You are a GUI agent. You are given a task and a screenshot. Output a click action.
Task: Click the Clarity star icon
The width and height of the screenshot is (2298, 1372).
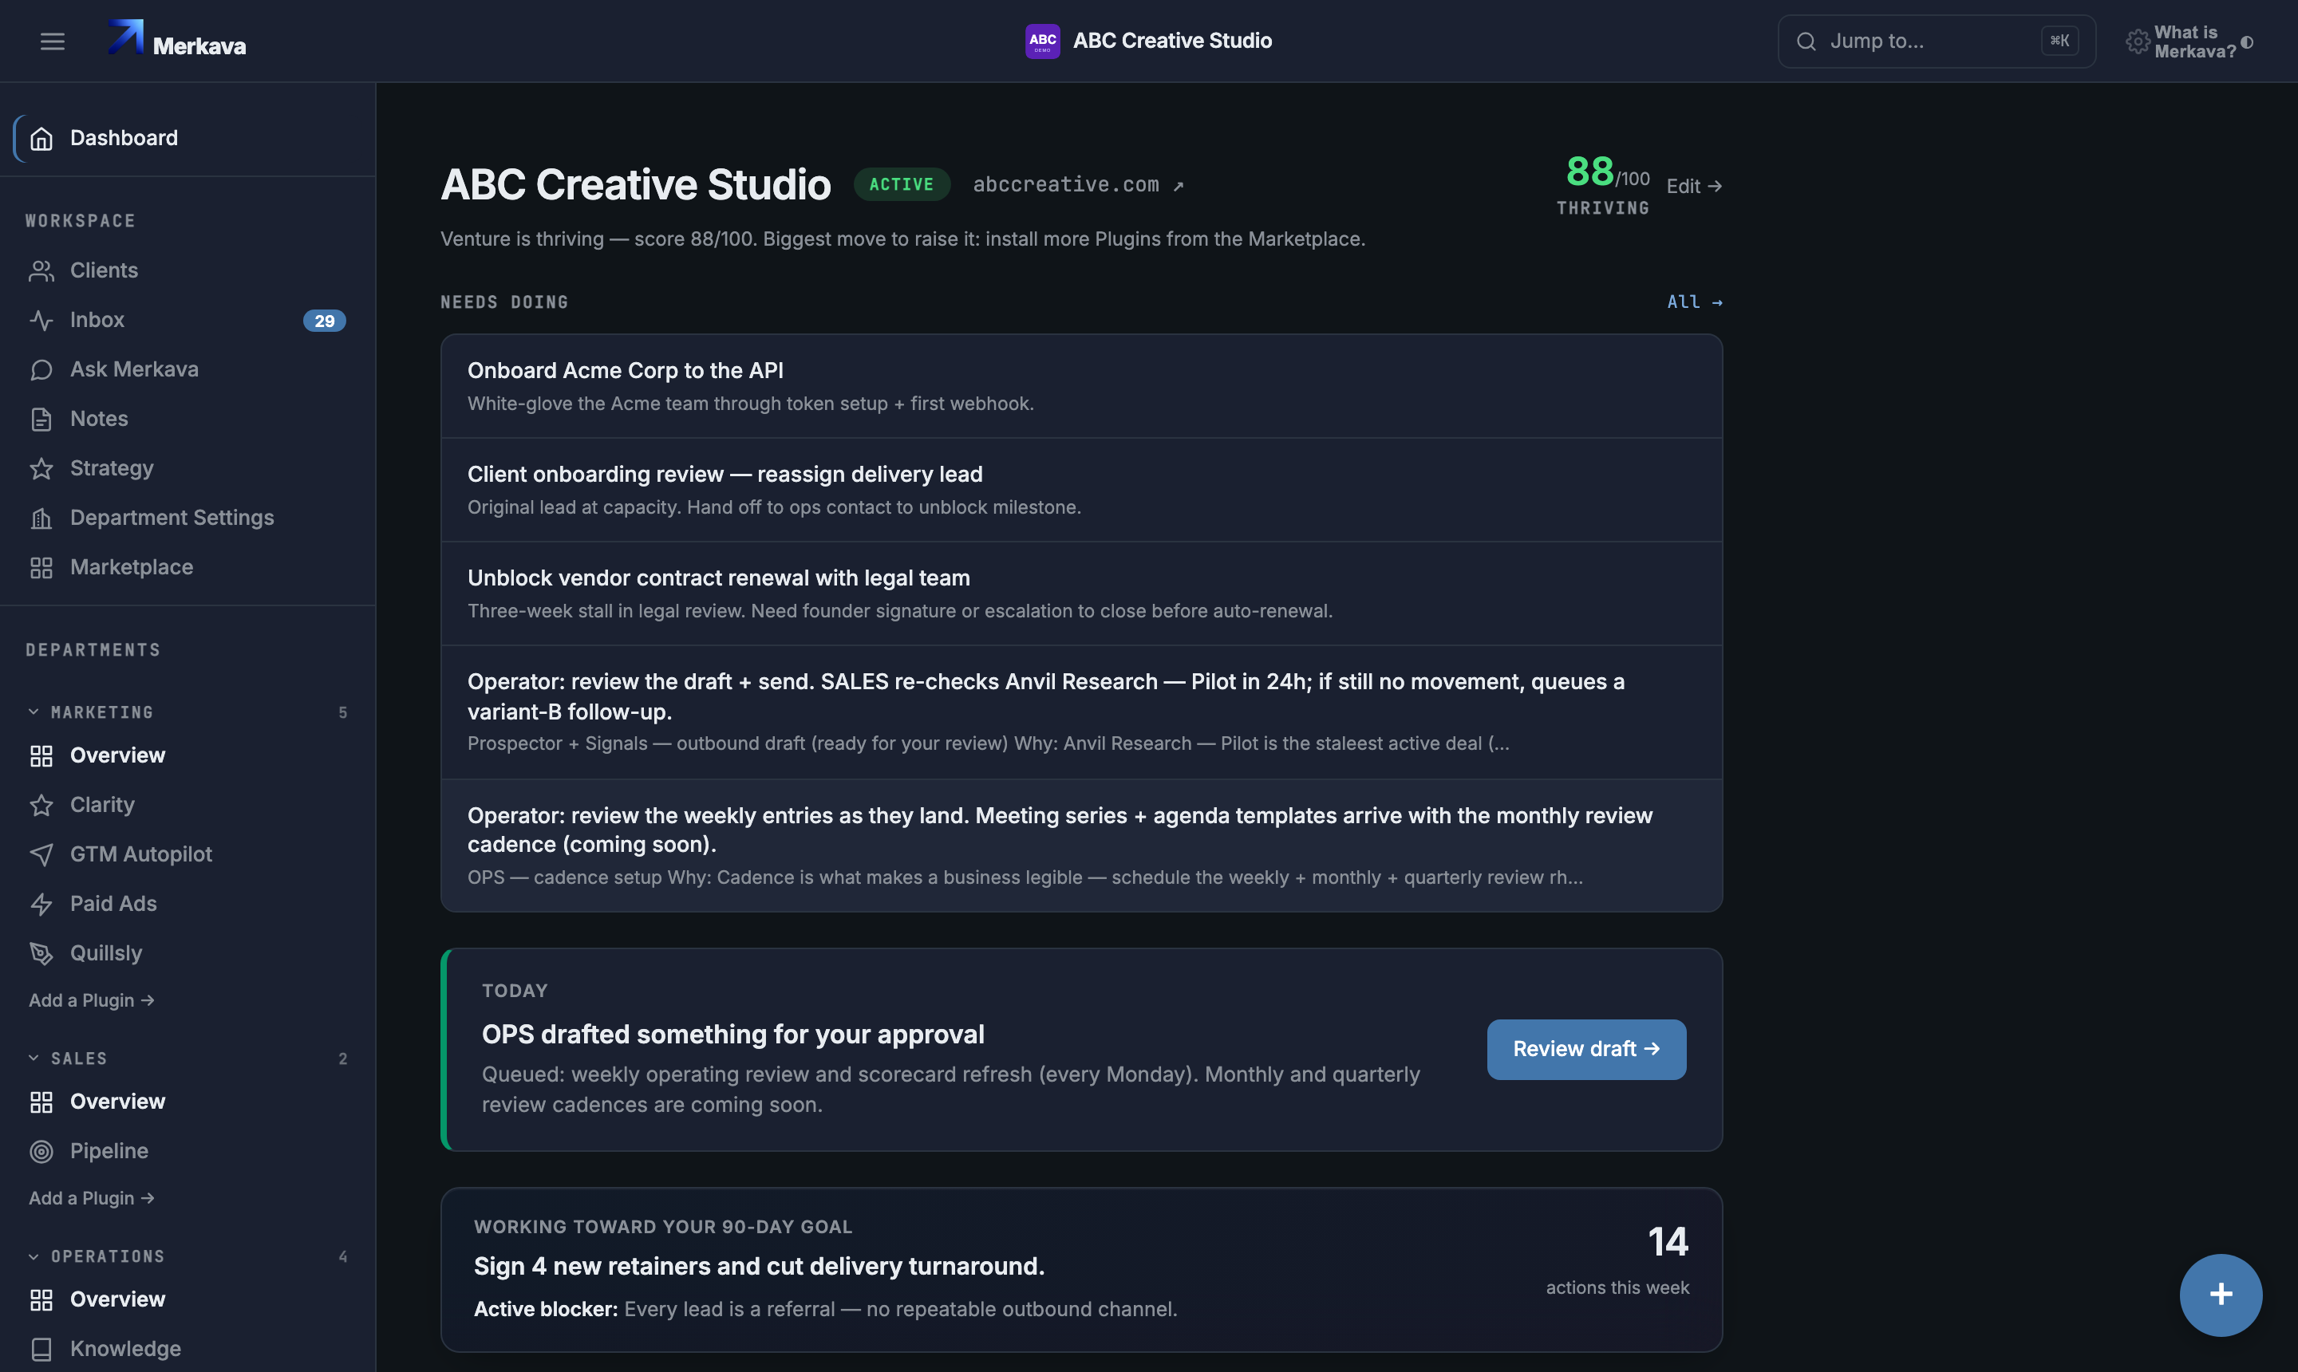click(41, 806)
